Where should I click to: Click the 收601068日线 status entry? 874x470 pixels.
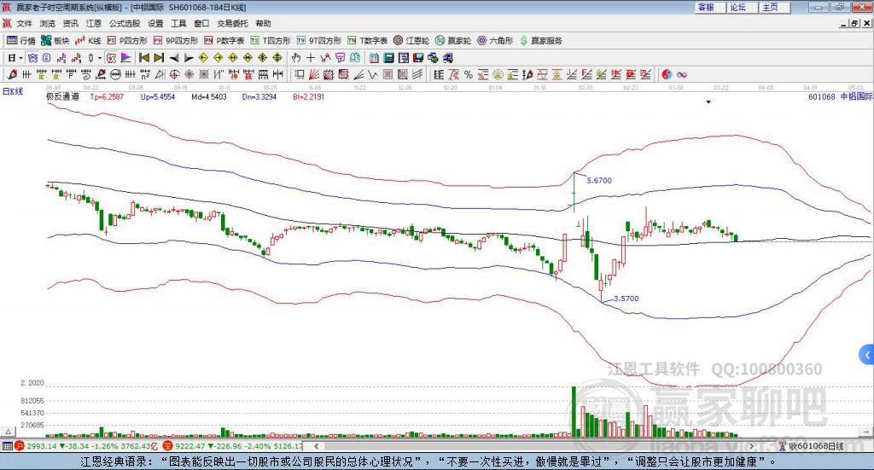pyautogui.click(x=811, y=446)
